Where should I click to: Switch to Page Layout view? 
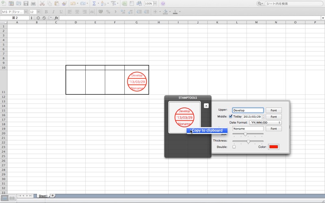(x=12, y=198)
